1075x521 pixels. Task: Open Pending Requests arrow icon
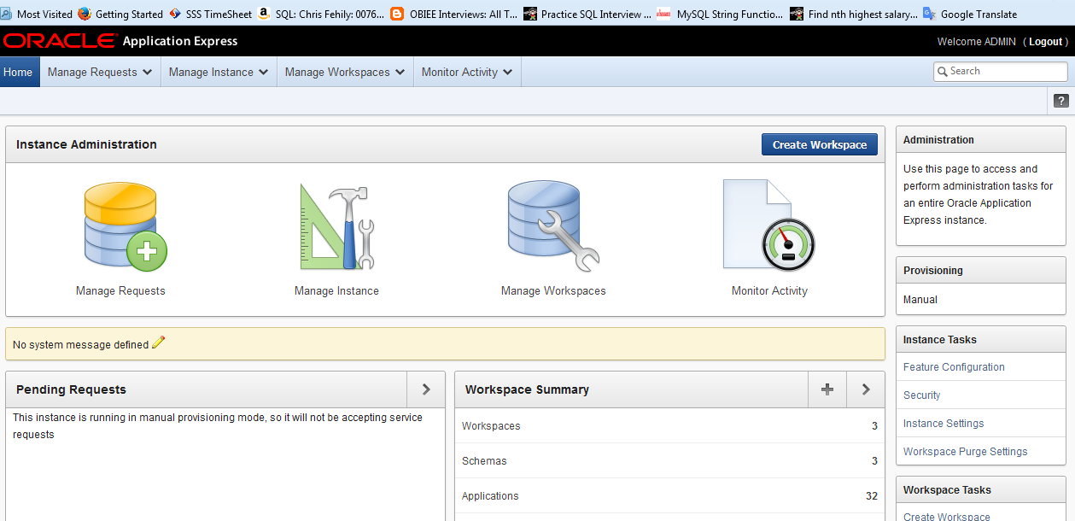(x=426, y=389)
